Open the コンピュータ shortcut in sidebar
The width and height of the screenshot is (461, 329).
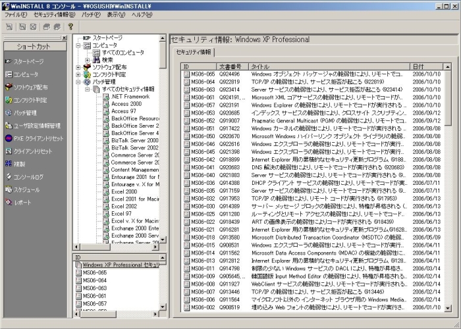22,74
